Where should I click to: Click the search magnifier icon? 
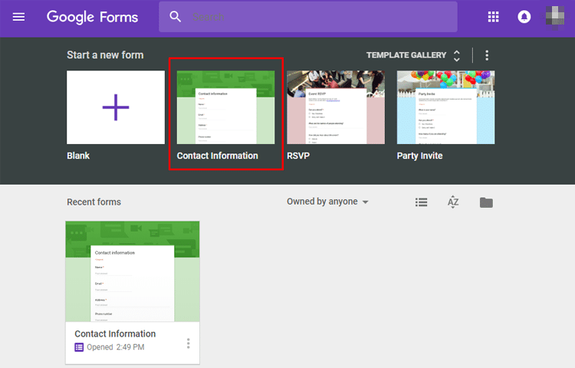click(176, 17)
